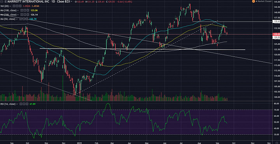Click the yellow 133.06 MA value
The height and width of the screenshot is (144, 280).
point(34,11)
